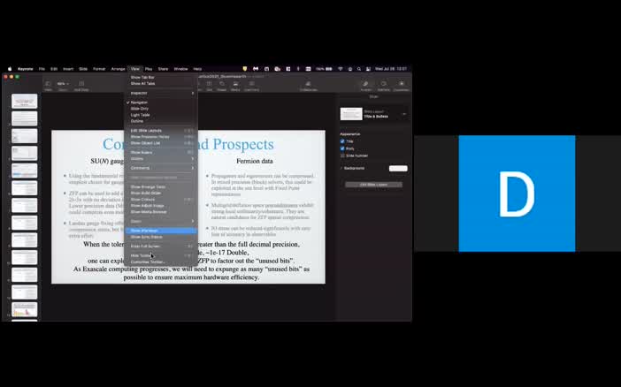Image resolution: width=621 pixels, height=387 pixels.
Task: Choose Customise Toolbar…
Action: pyautogui.click(x=161, y=262)
